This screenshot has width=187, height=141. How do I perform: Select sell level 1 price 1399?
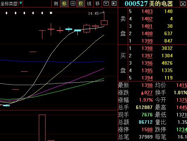(x=147, y=41)
